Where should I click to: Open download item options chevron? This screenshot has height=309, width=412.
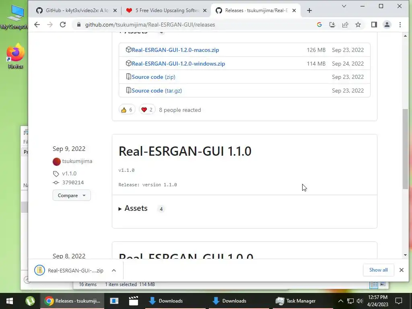114,270
